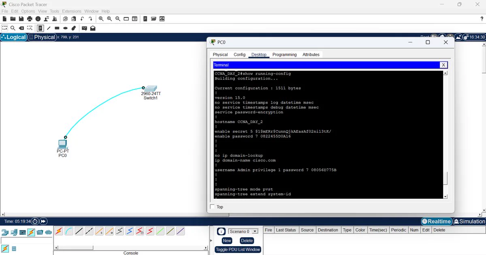Open the Config tab in PC0 window

(x=239, y=55)
